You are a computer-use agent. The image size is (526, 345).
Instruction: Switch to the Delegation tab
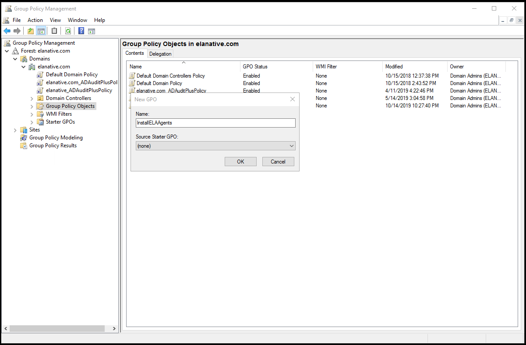[x=160, y=53]
